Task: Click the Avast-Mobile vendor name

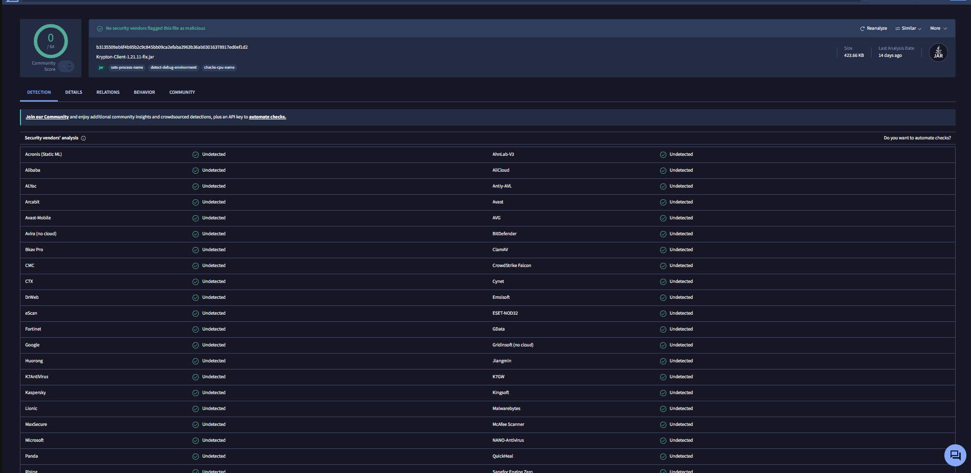Action: (38, 218)
